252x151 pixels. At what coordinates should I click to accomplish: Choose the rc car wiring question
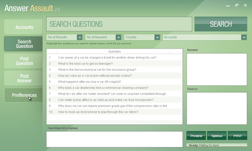(114, 76)
